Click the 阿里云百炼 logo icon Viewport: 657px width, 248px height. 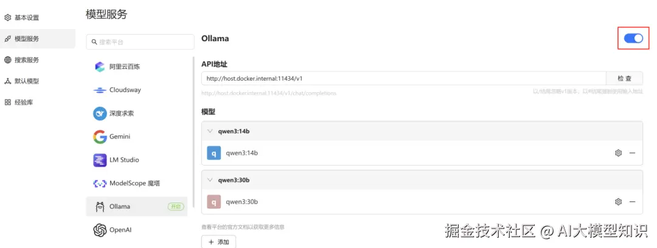pyautogui.click(x=100, y=66)
